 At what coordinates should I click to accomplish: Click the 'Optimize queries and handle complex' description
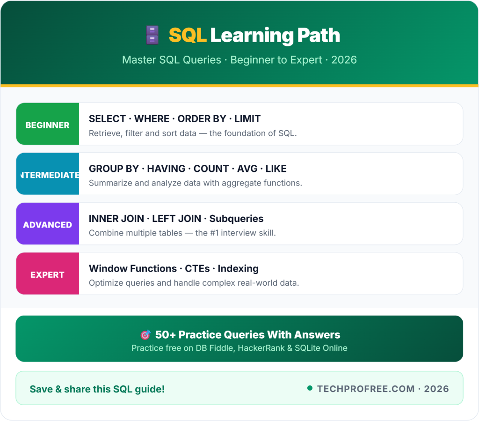(x=194, y=283)
